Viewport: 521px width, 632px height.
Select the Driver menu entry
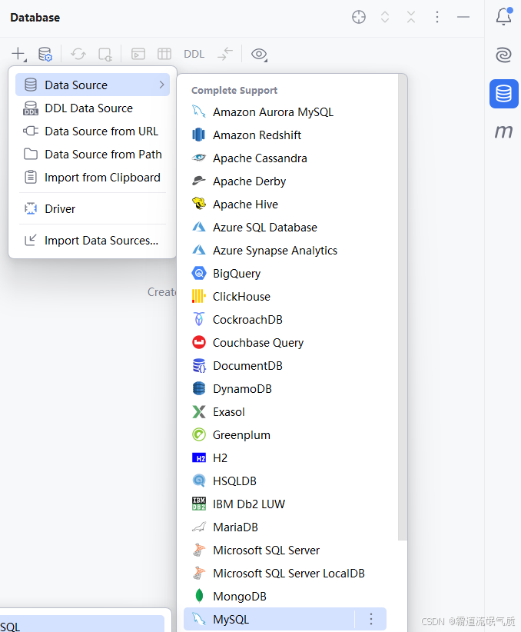pos(92,209)
